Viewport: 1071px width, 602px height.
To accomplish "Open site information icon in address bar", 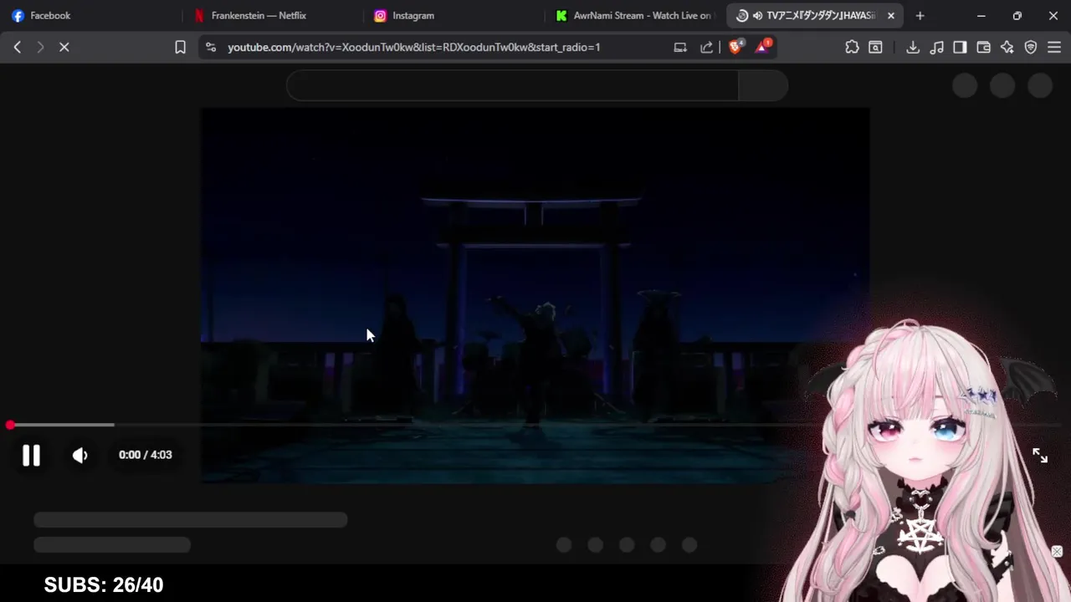I will pos(211,48).
